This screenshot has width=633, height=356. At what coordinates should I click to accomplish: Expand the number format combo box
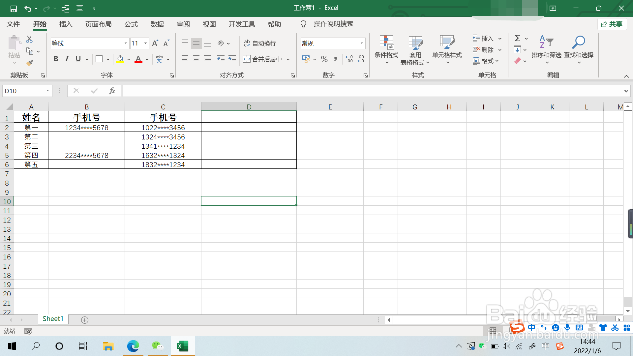tap(362, 43)
